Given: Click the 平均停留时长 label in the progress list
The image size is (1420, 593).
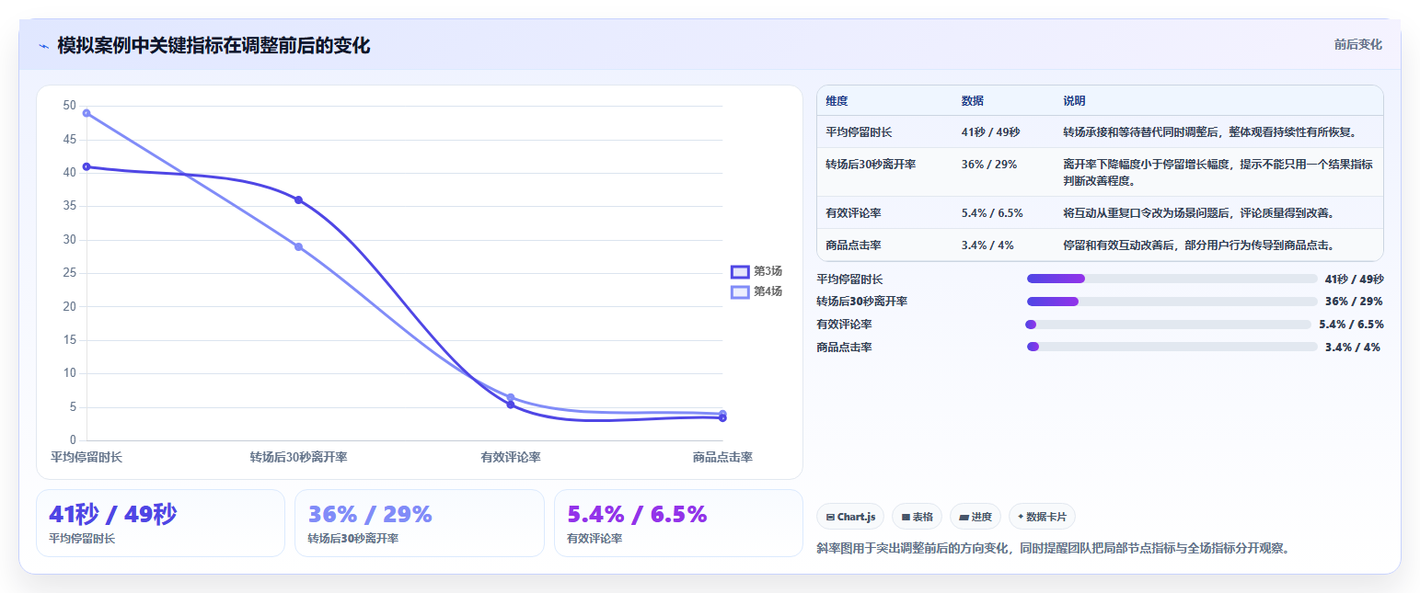Looking at the screenshot, I should pos(849,279).
